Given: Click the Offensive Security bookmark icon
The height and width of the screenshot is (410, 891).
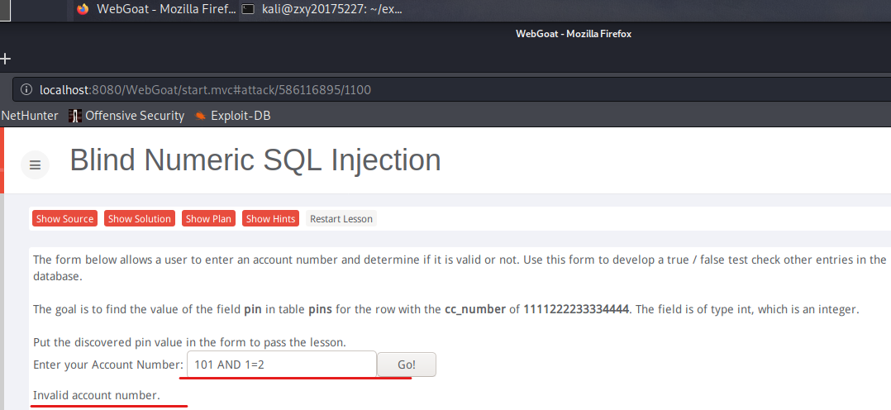Looking at the screenshot, I should tap(75, 116).
